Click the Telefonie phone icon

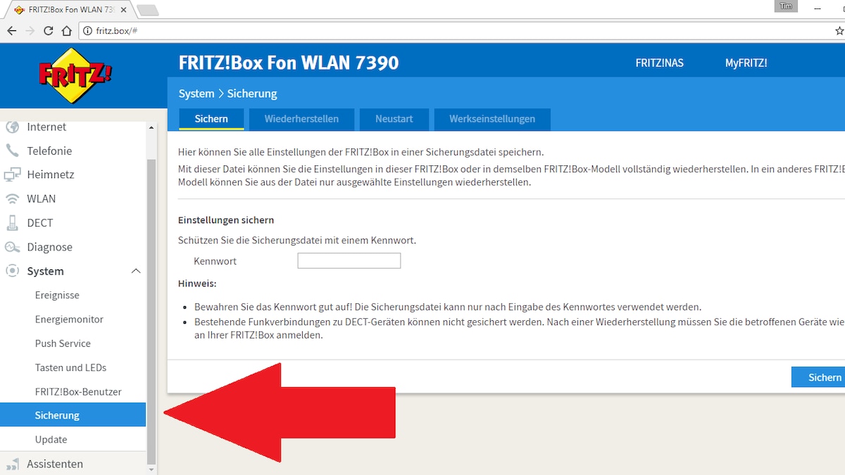coord(12,151)
